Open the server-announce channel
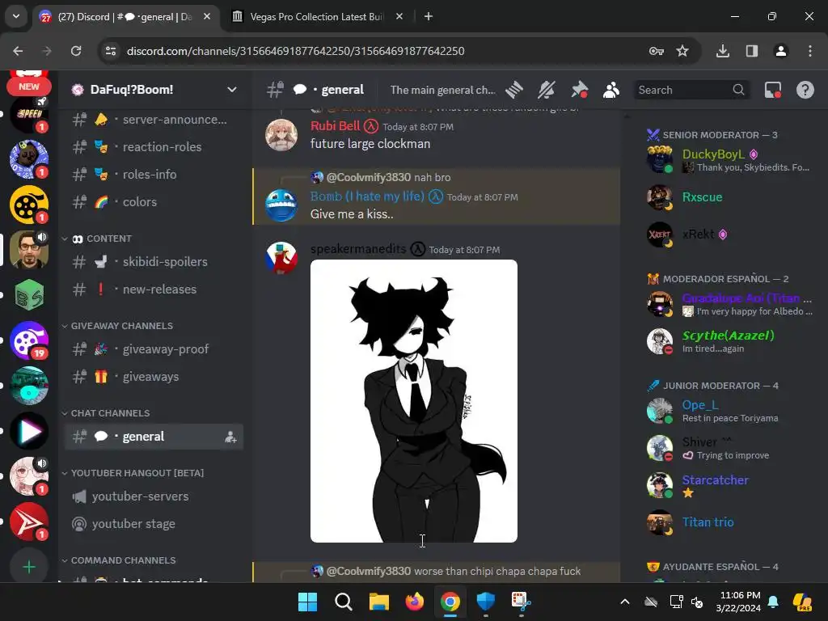 pyautogui.click(x=154, y=120)
